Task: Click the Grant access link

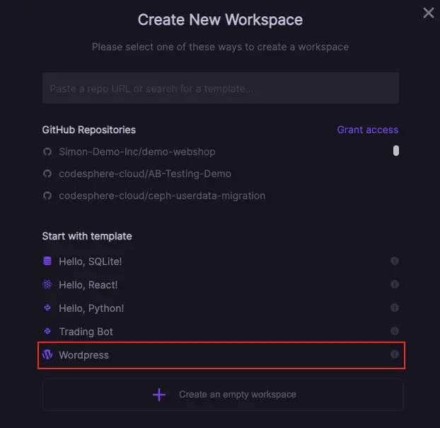Action: pos(367,130)
